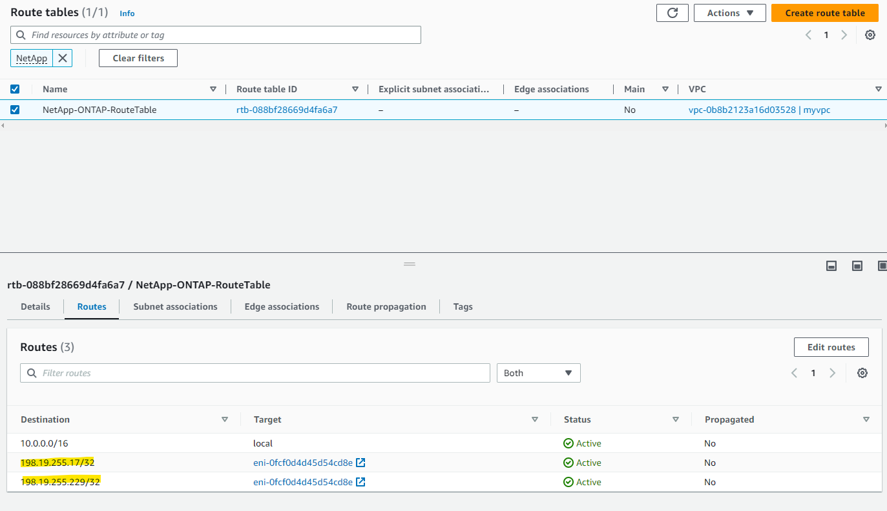
Task: Open route table rtb-088bf28669d4fa6a7 link
Action: [287, 110]
